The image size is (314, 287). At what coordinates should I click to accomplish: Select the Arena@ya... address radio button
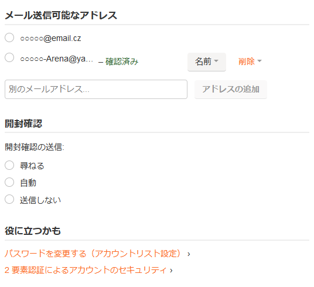pyautogui.click(x=9, y=57)
